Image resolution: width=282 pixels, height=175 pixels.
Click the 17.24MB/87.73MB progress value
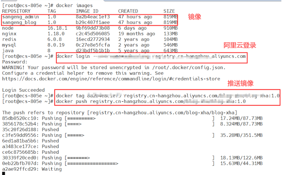click(241, 118)
